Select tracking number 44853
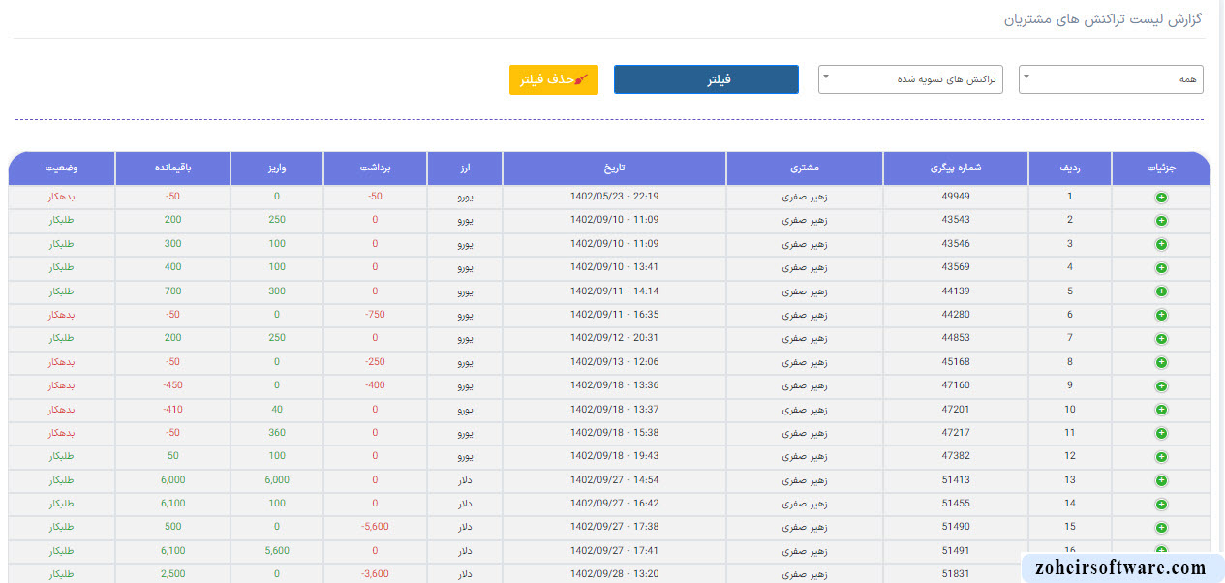The image size is (1225, 583). pos(956,338)
